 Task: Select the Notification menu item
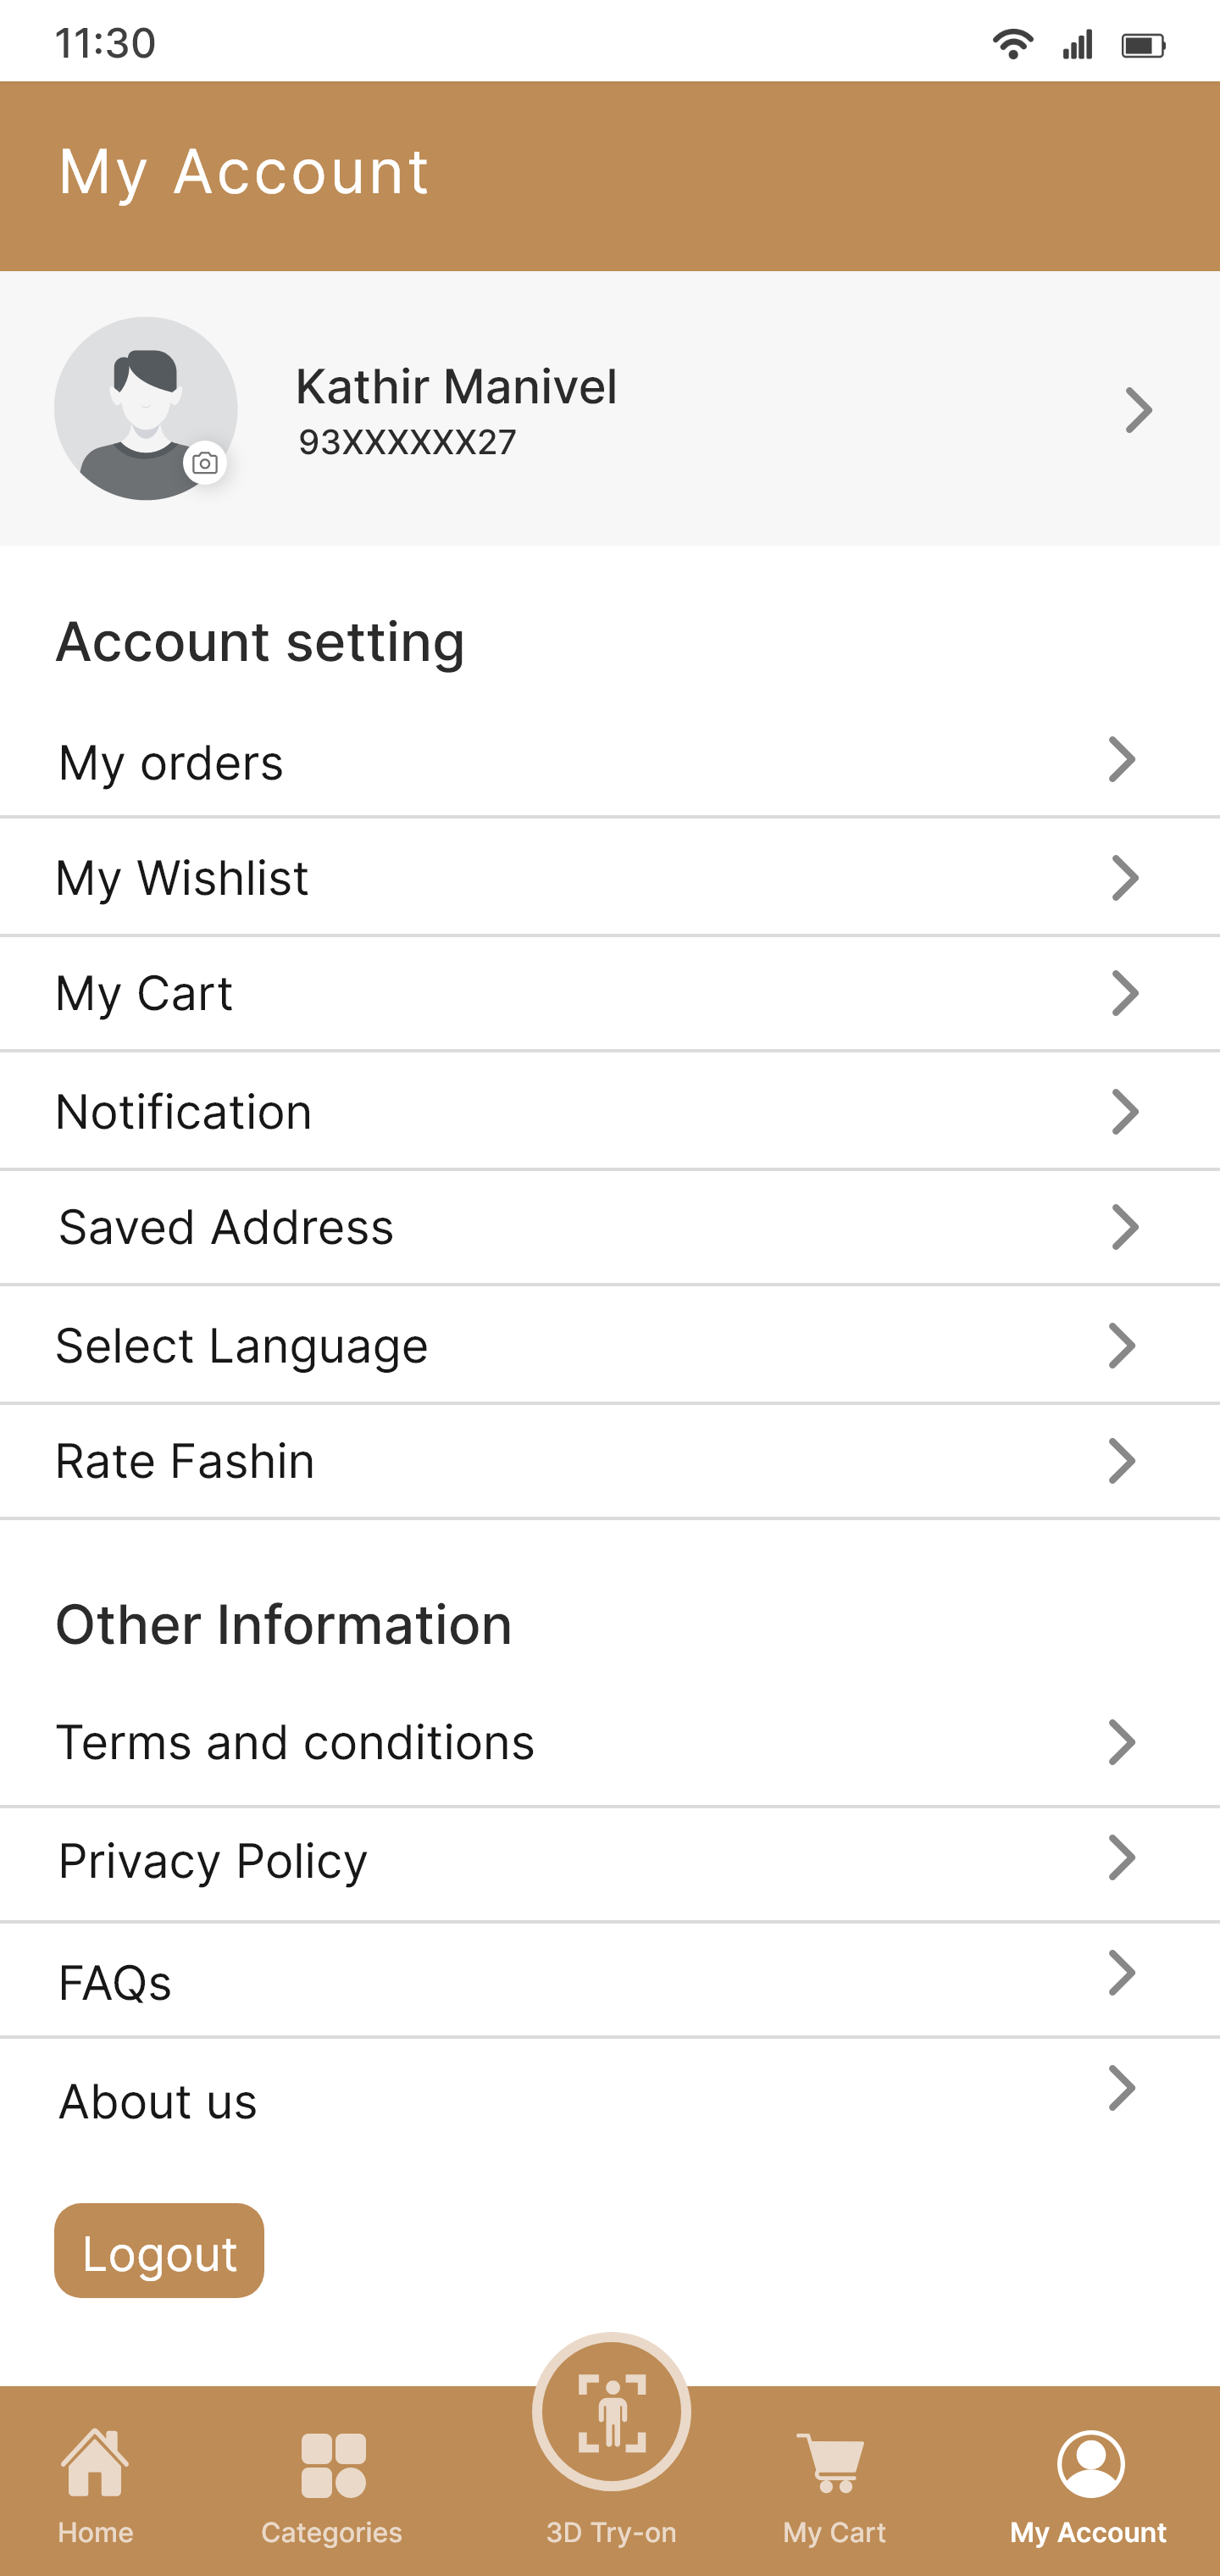point(184,1112)
